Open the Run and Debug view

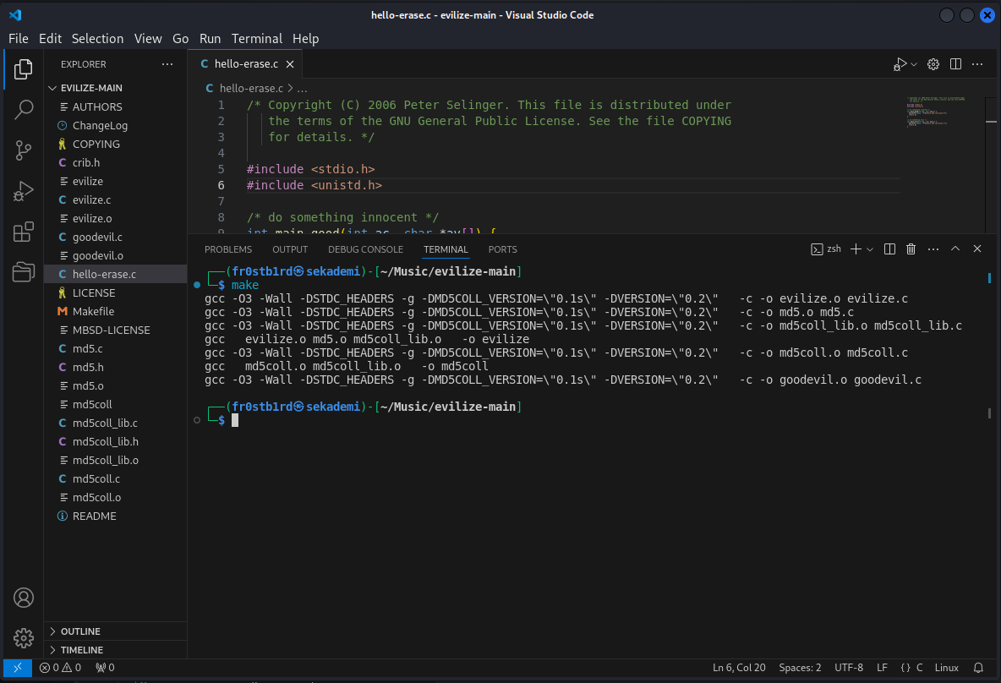[24, 191]
